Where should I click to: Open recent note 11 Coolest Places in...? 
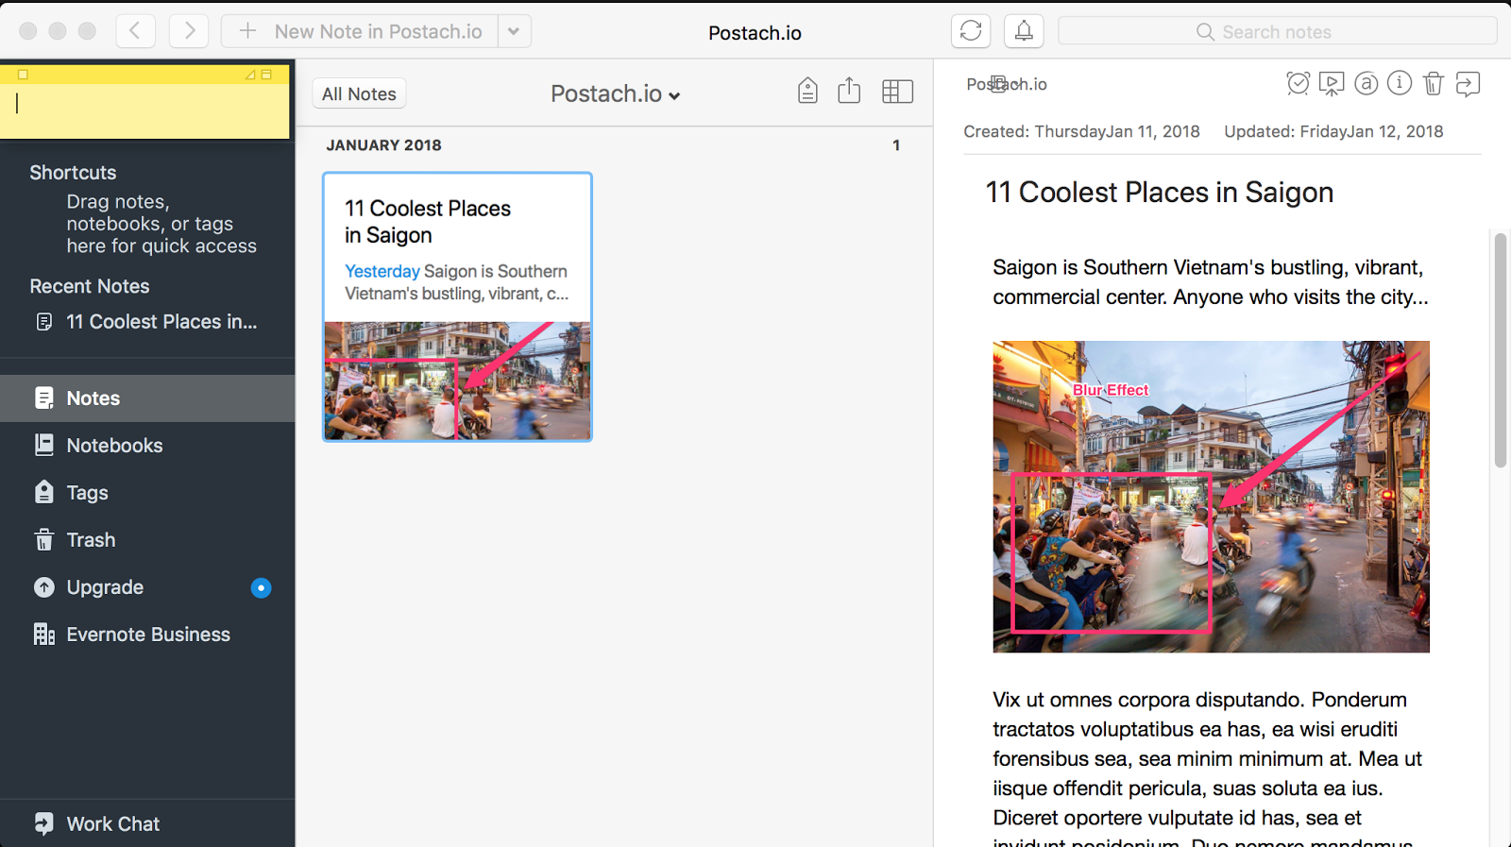[147, 322]
